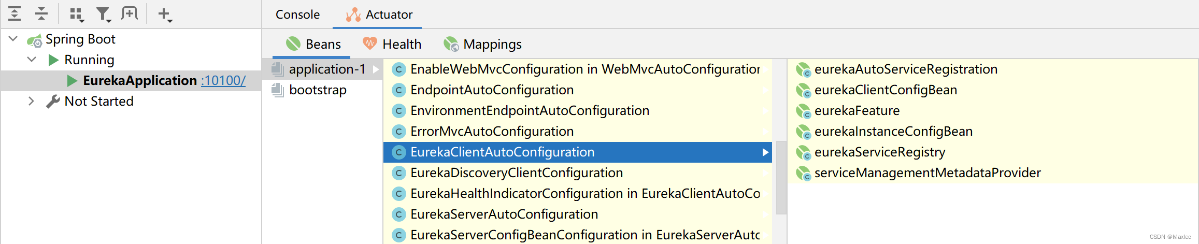Click class icon of EurekaServerAutoConfiguration
The width and height of the screenshot is (1199, 244).
[x=398, y=214]
